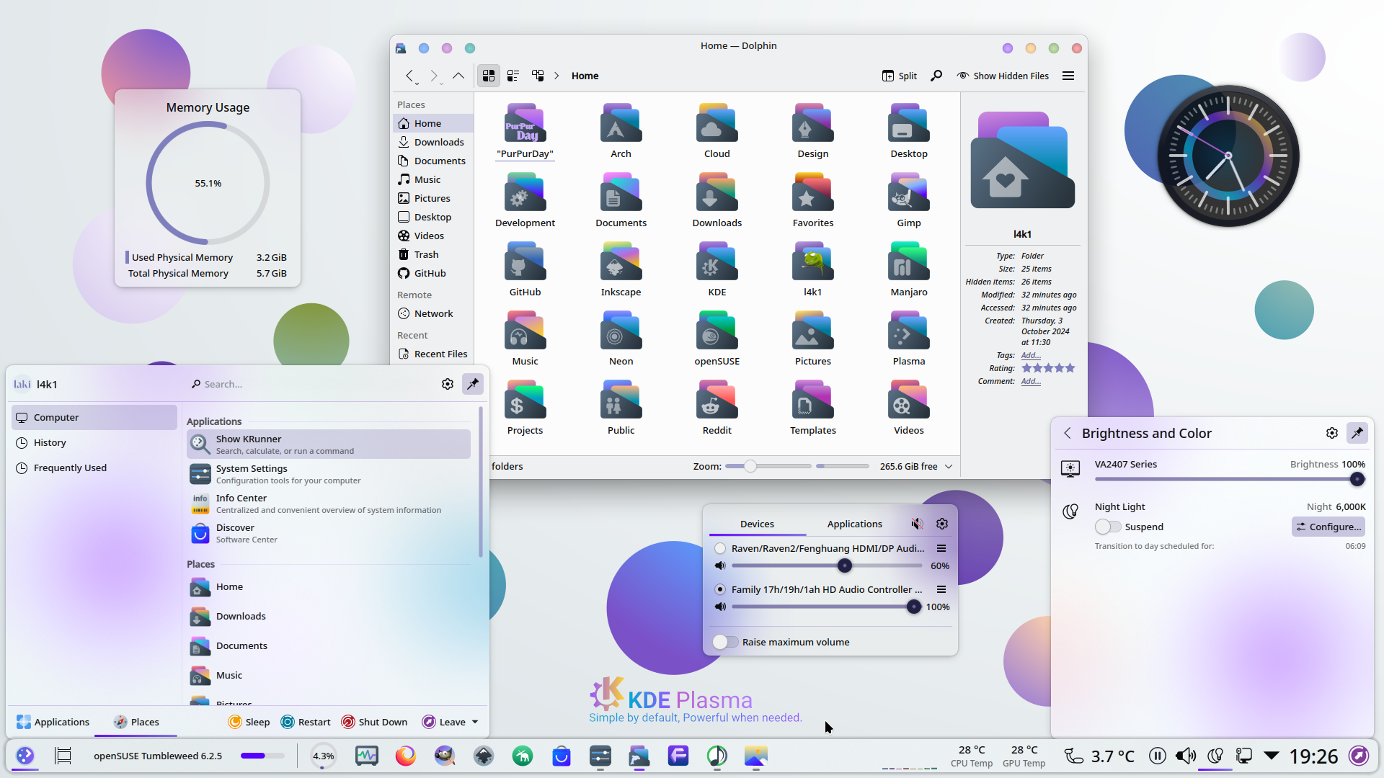Adjust the Dolphin zoom slider
This screenshot has width=1384, height=778.
click(768, 466)
